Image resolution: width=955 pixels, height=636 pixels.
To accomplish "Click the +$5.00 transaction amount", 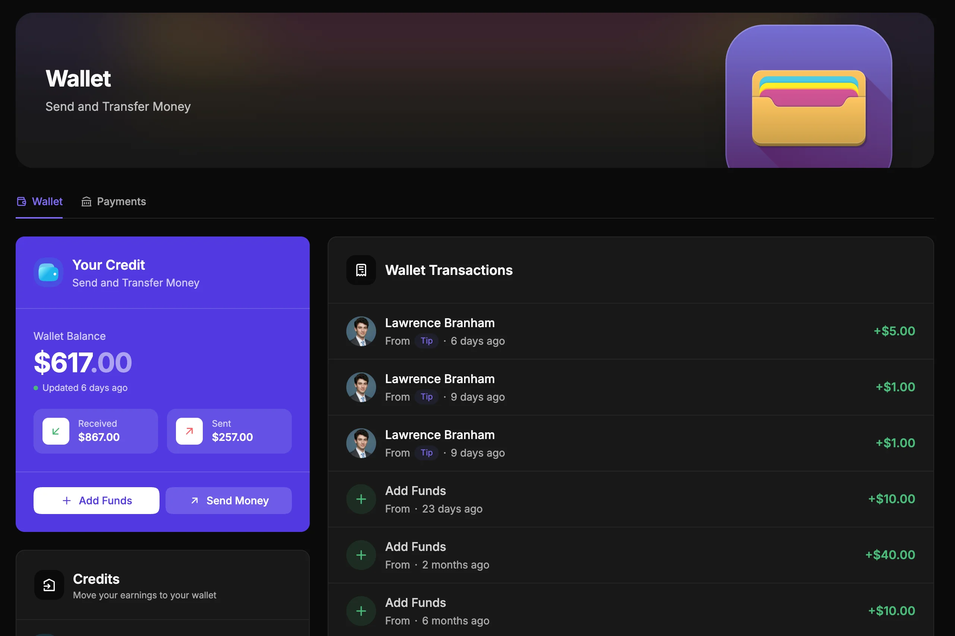I will tap(894, 331).
